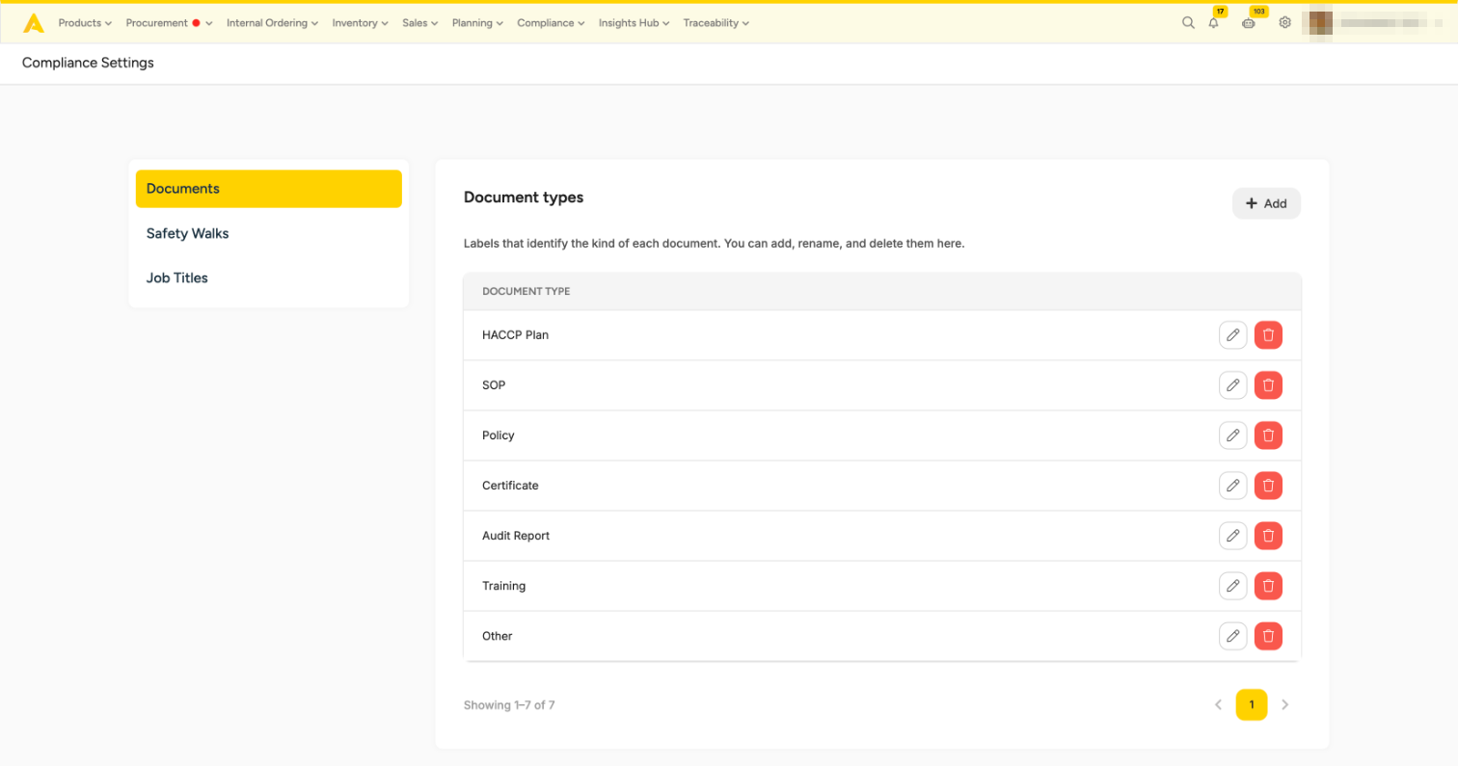Click the Showing 1–7 of 7 text
1458x766 pixels.
(509, 705)
